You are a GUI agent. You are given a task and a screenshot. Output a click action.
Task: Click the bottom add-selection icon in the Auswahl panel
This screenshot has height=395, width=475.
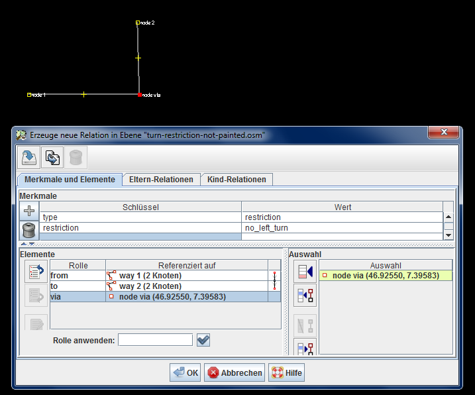pyautogui.click(x=305, y=348)
